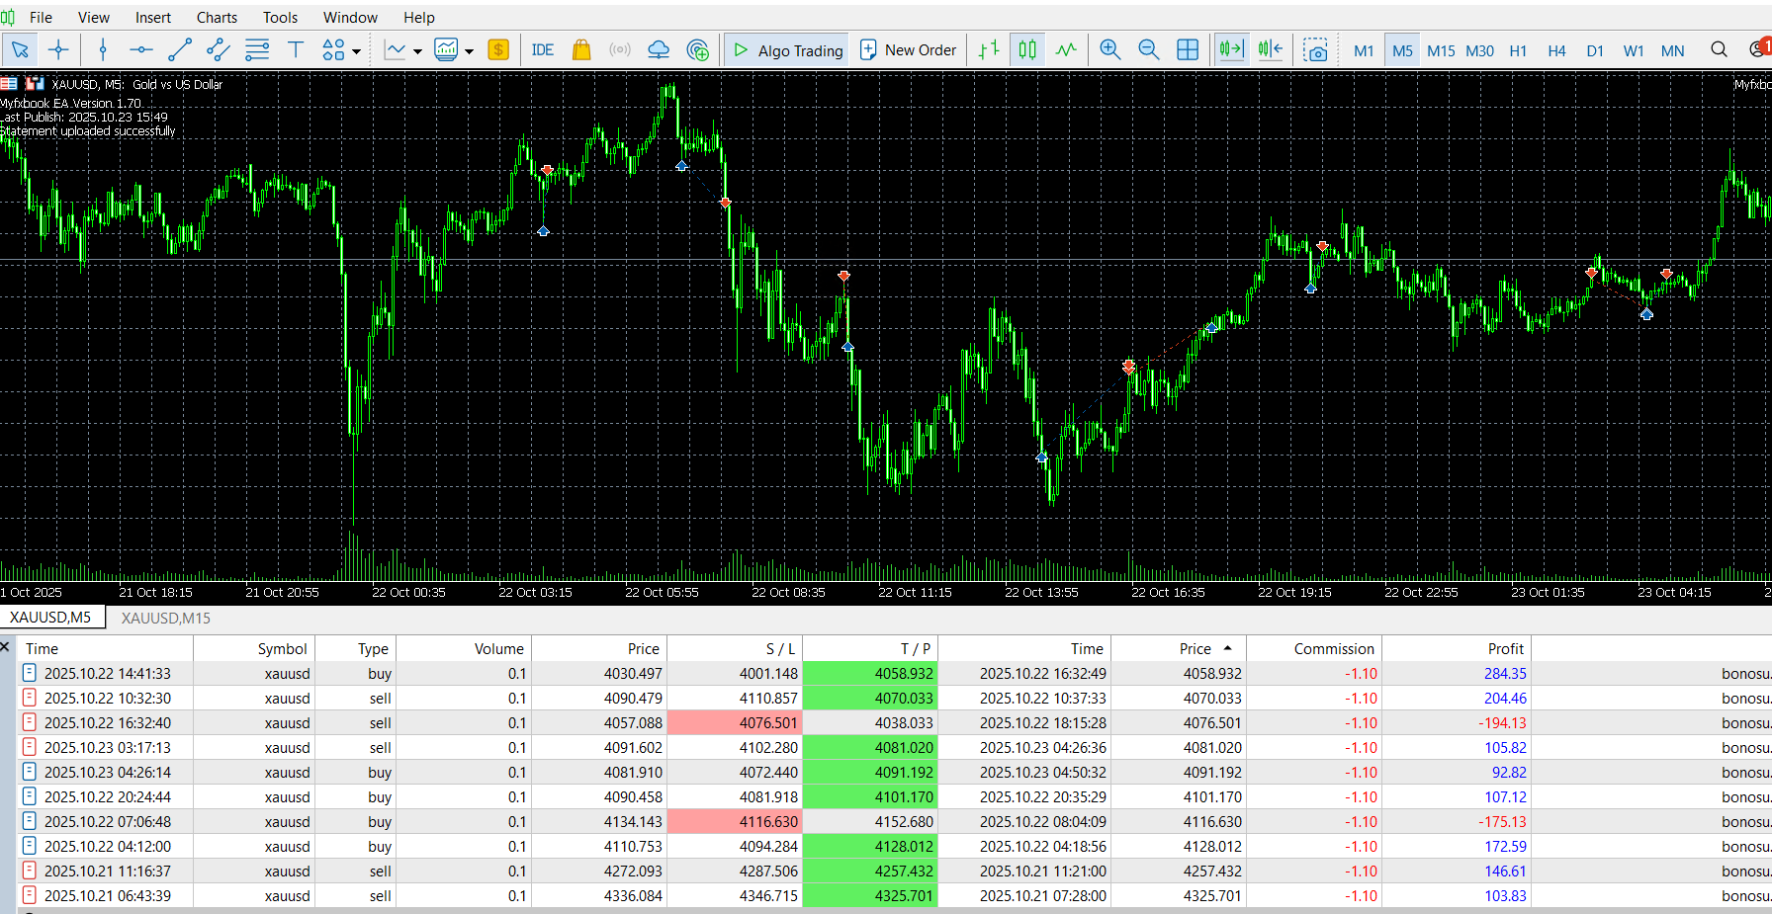The width and height of the screenshot is (1772, 914).
Task: Expand the chart templates dropdown arrow
Action: click(470, 51)
